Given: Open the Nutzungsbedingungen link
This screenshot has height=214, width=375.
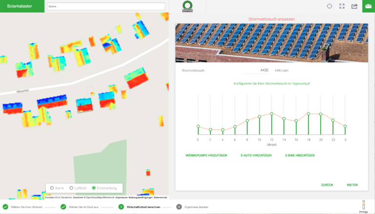Looking at the screenshot, I should point(141,197).
